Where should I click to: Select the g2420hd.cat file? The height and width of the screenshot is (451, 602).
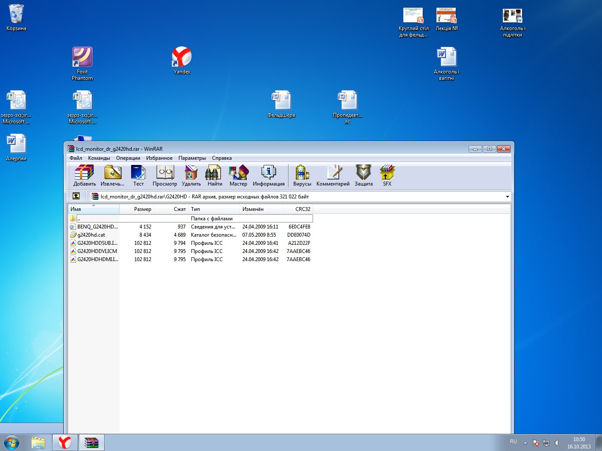click(91, 235)
